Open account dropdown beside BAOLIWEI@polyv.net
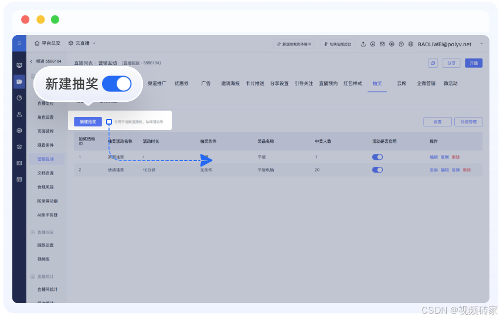The image size is (500, 319). pyautogui.click(x=481, y=44)
